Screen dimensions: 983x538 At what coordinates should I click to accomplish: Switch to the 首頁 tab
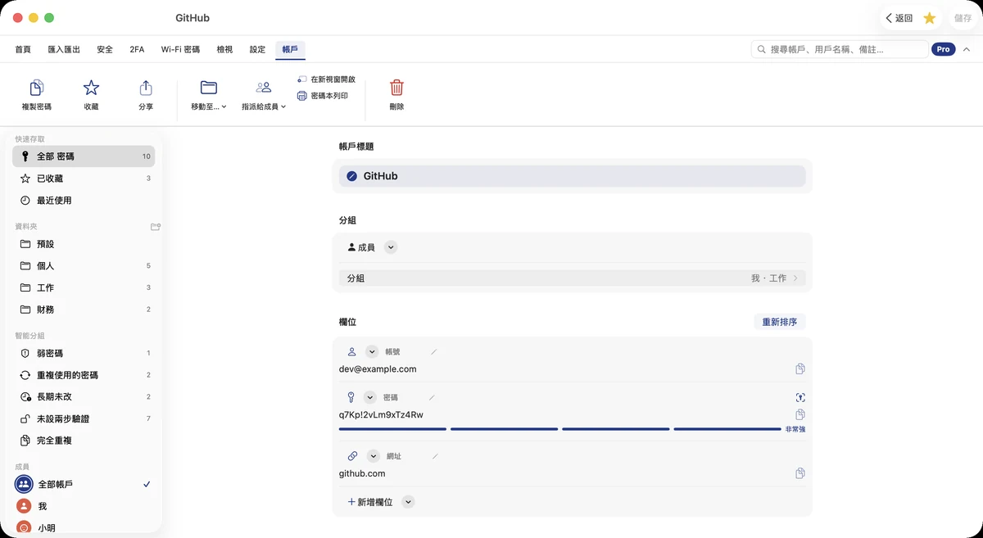(x=23, y=49)
